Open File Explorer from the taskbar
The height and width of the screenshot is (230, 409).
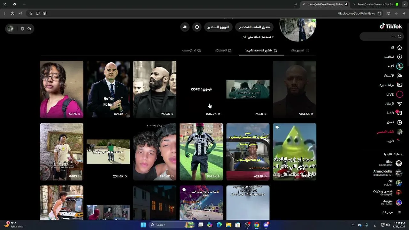click(x=228, y=225)
